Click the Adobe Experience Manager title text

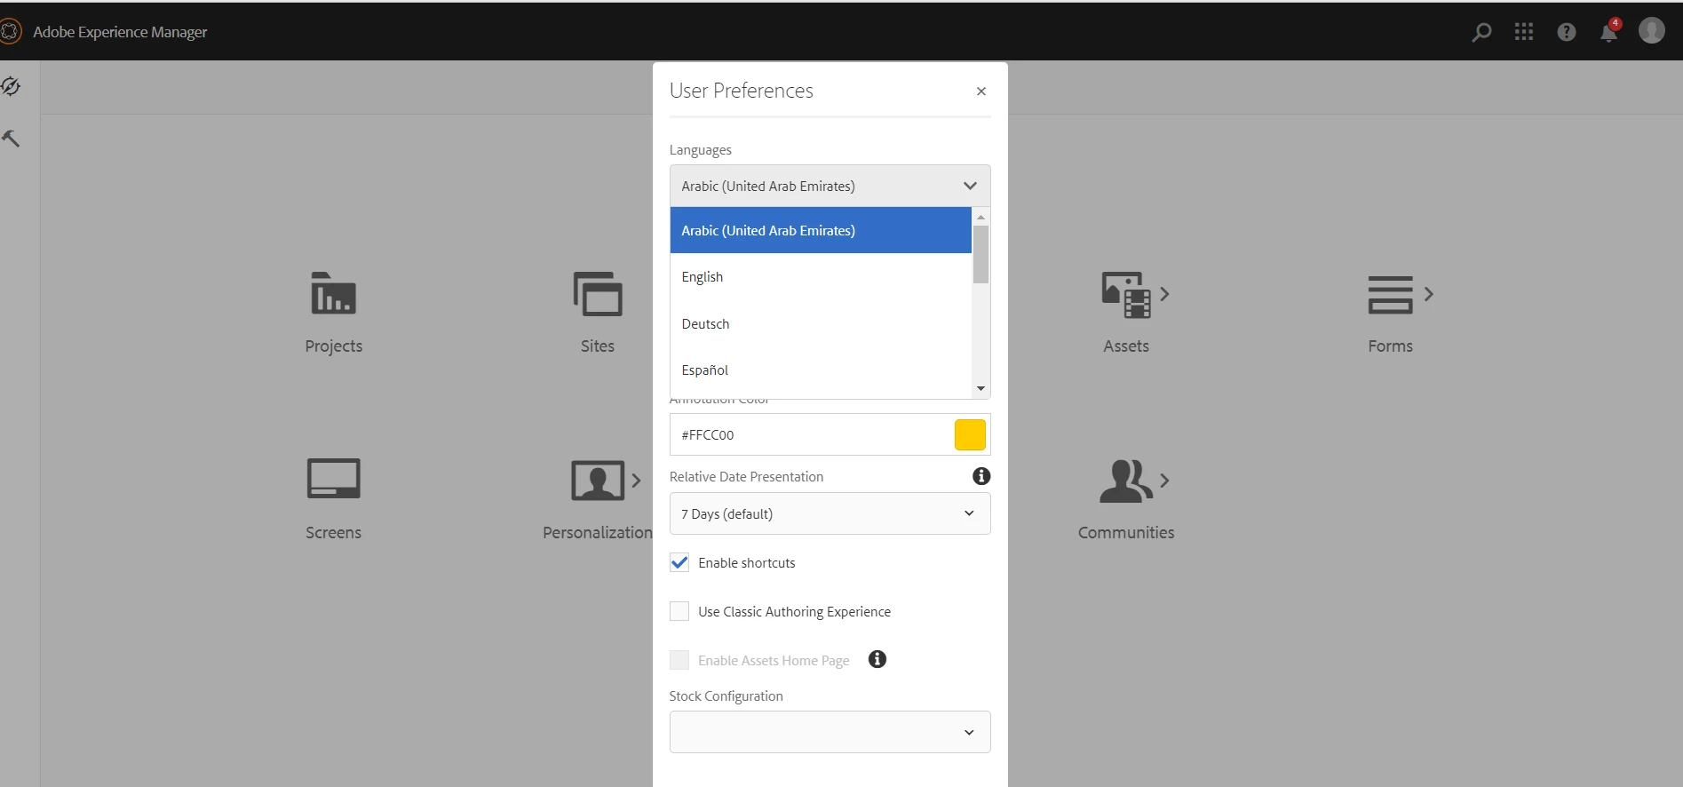(120, 32)
